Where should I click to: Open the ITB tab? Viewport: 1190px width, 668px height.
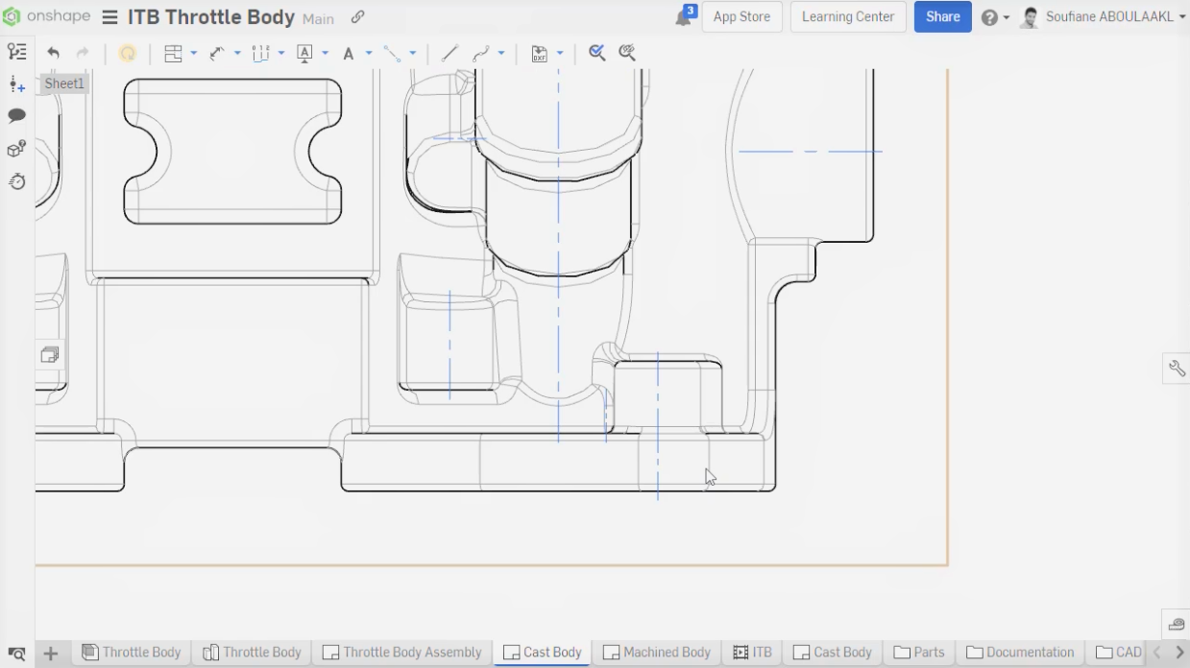tap(752, 653)
